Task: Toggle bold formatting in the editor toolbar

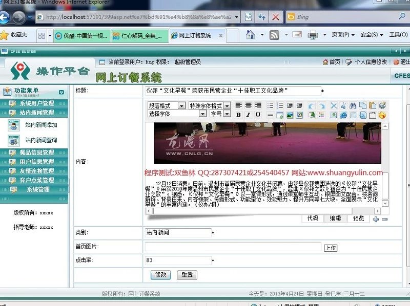Action: point(239,115)
